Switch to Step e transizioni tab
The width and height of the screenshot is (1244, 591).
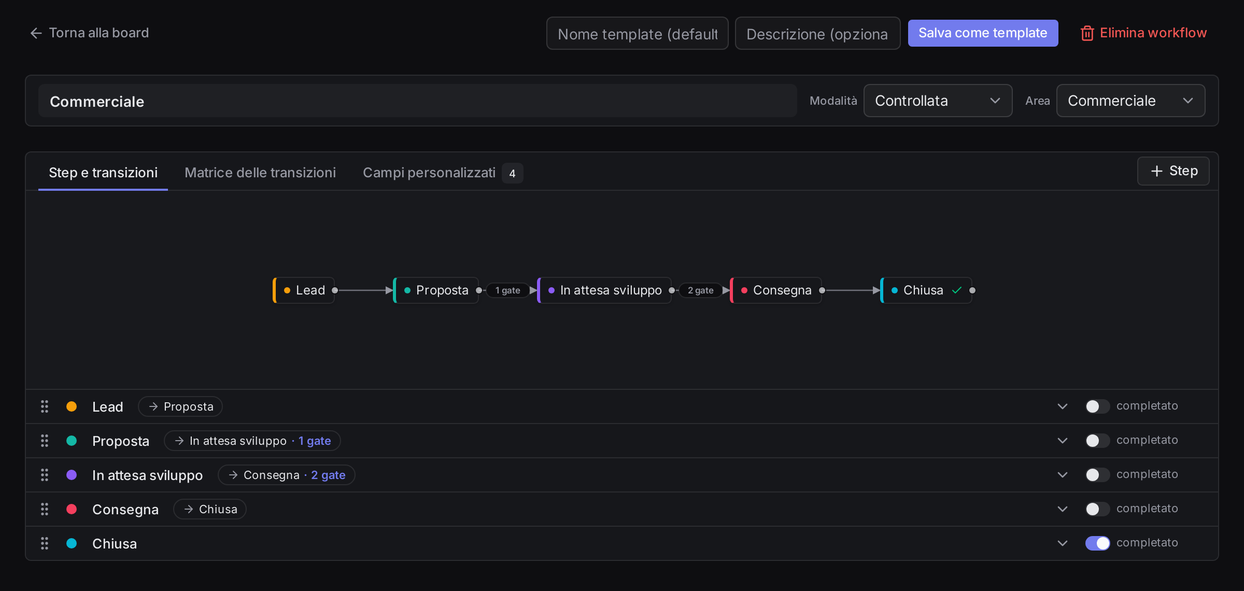tap(103, 173)
